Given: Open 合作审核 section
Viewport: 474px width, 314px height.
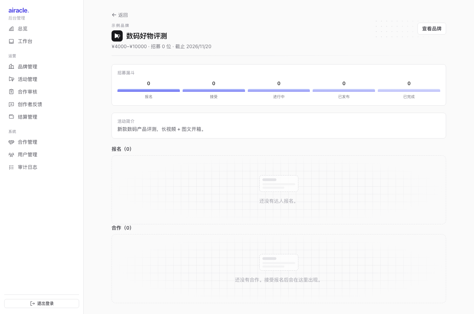Looking at the screenshot, I should pos(41,91).
